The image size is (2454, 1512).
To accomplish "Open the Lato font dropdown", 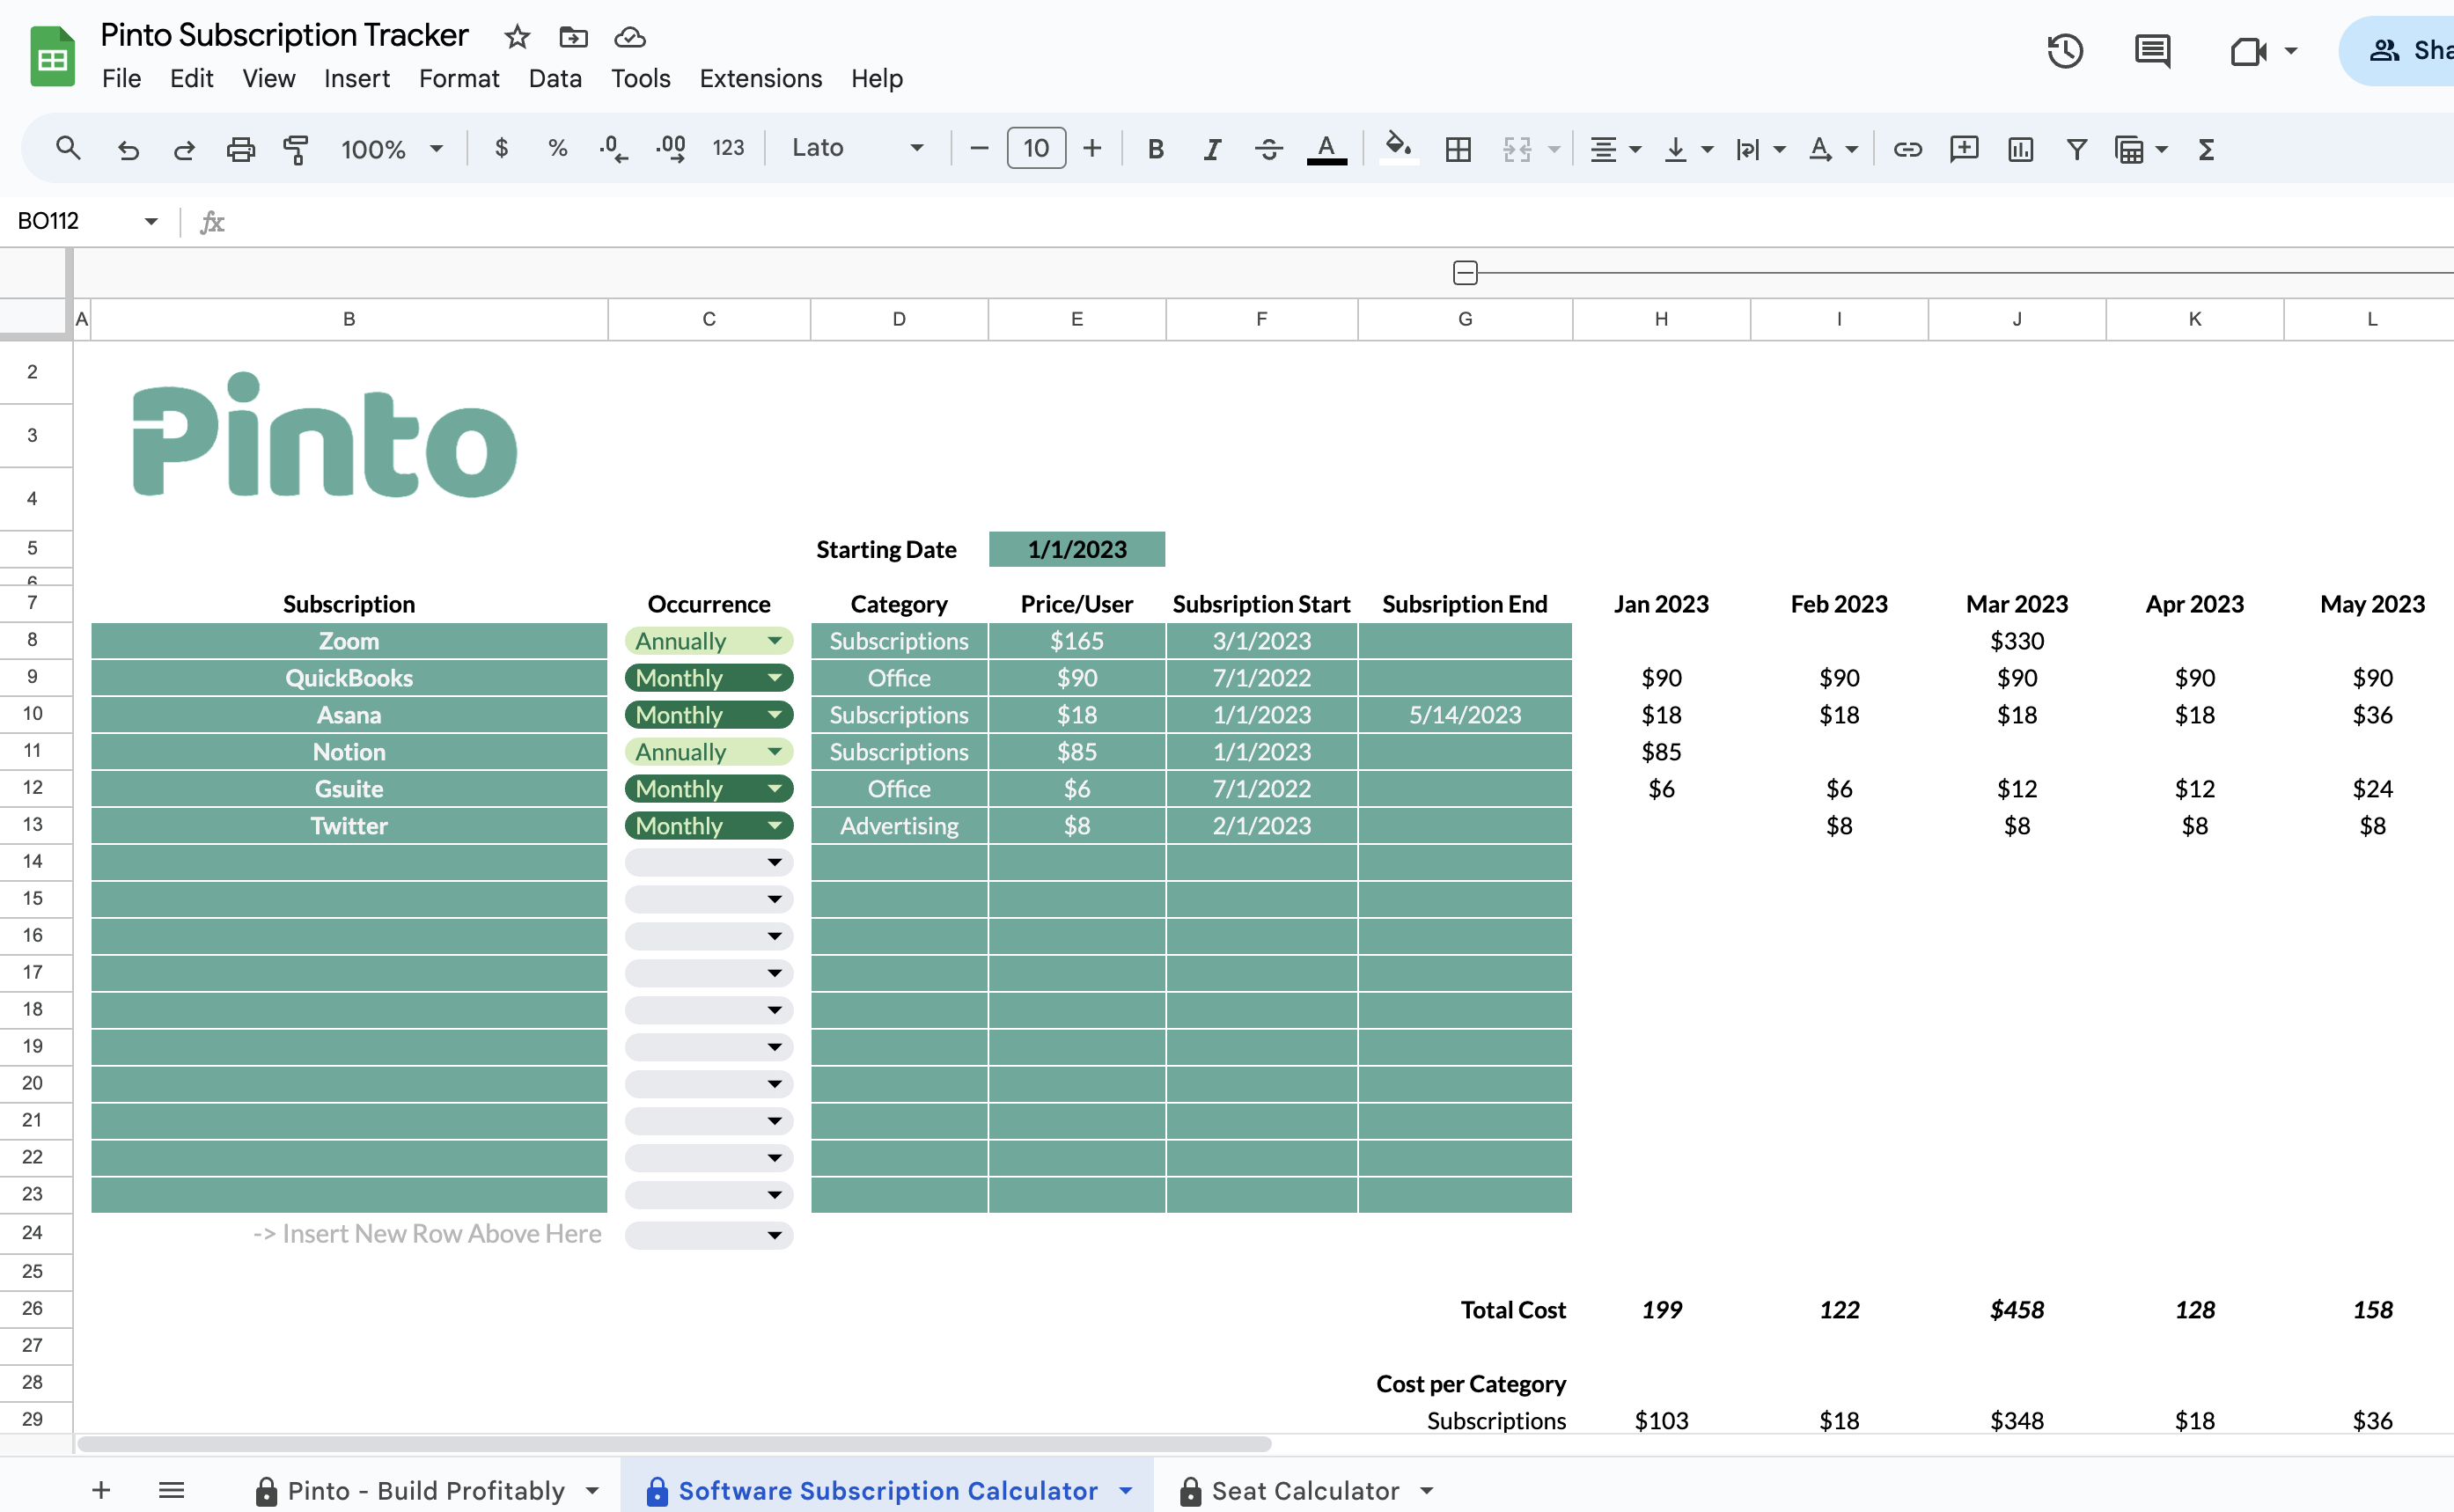I will (857, 148).
